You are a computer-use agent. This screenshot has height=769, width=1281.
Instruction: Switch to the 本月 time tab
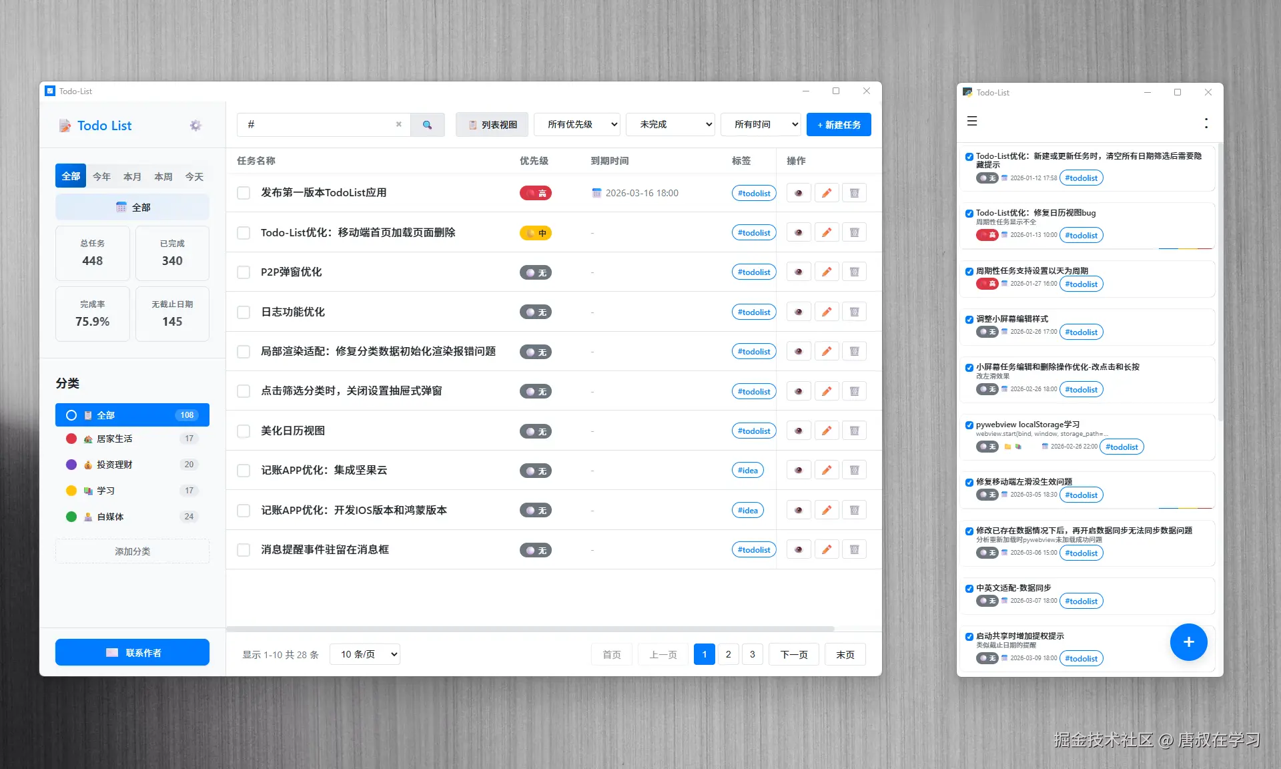[132, 176]
